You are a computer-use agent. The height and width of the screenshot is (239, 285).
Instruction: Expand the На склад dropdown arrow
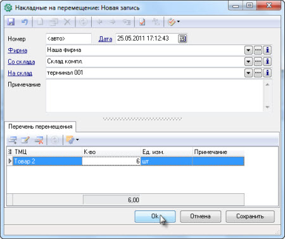point(248,73)
